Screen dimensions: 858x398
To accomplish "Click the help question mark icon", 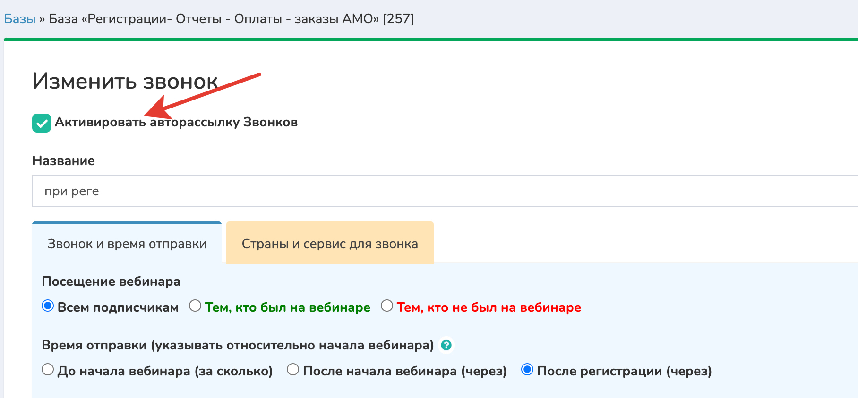I will click(x=446, y=345).
